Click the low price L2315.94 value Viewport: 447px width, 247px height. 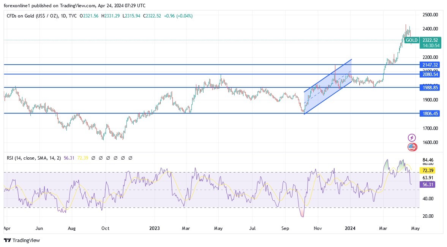(x=131, y=16)
